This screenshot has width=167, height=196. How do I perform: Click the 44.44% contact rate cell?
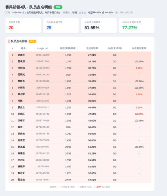coord(92,107)
